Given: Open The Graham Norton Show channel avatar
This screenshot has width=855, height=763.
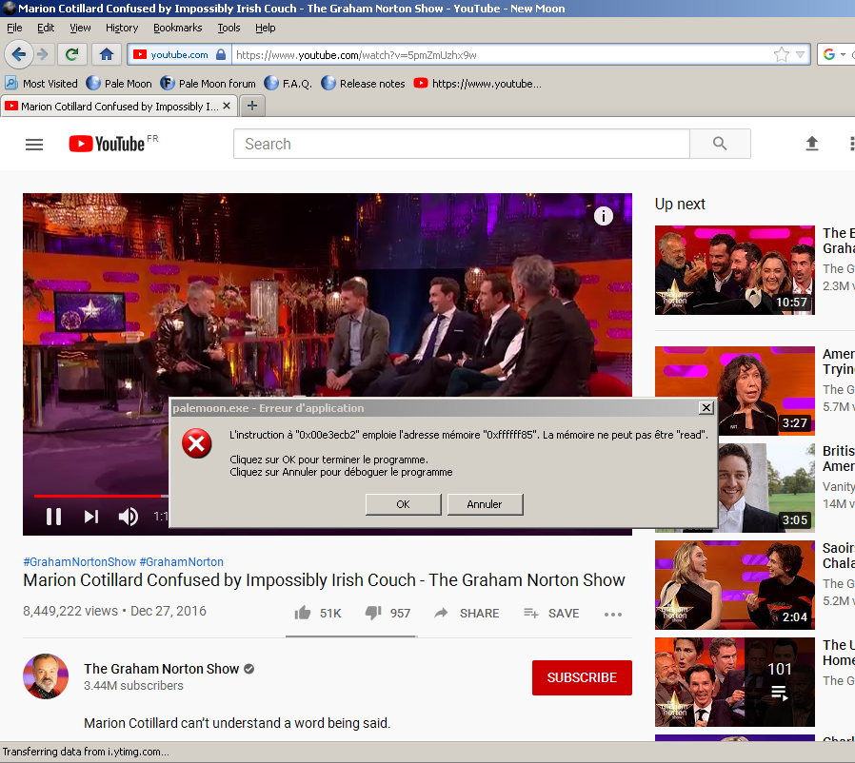Looking at the screenshot, I should (46, 676).
